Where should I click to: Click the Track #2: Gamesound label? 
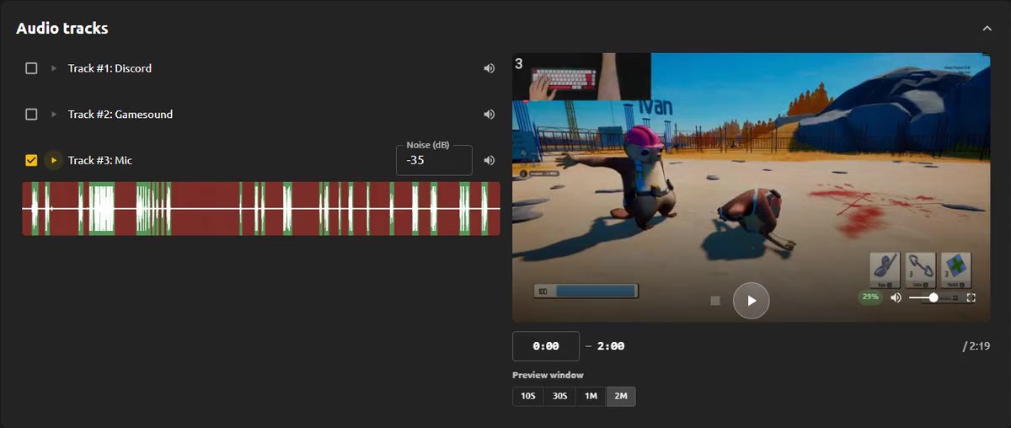(x=120, y=115)
